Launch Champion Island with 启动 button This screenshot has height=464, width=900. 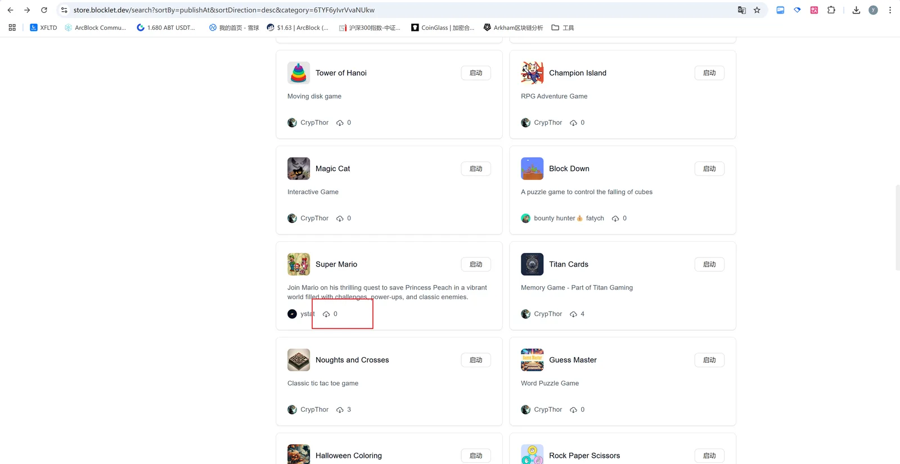click(709, 73)
